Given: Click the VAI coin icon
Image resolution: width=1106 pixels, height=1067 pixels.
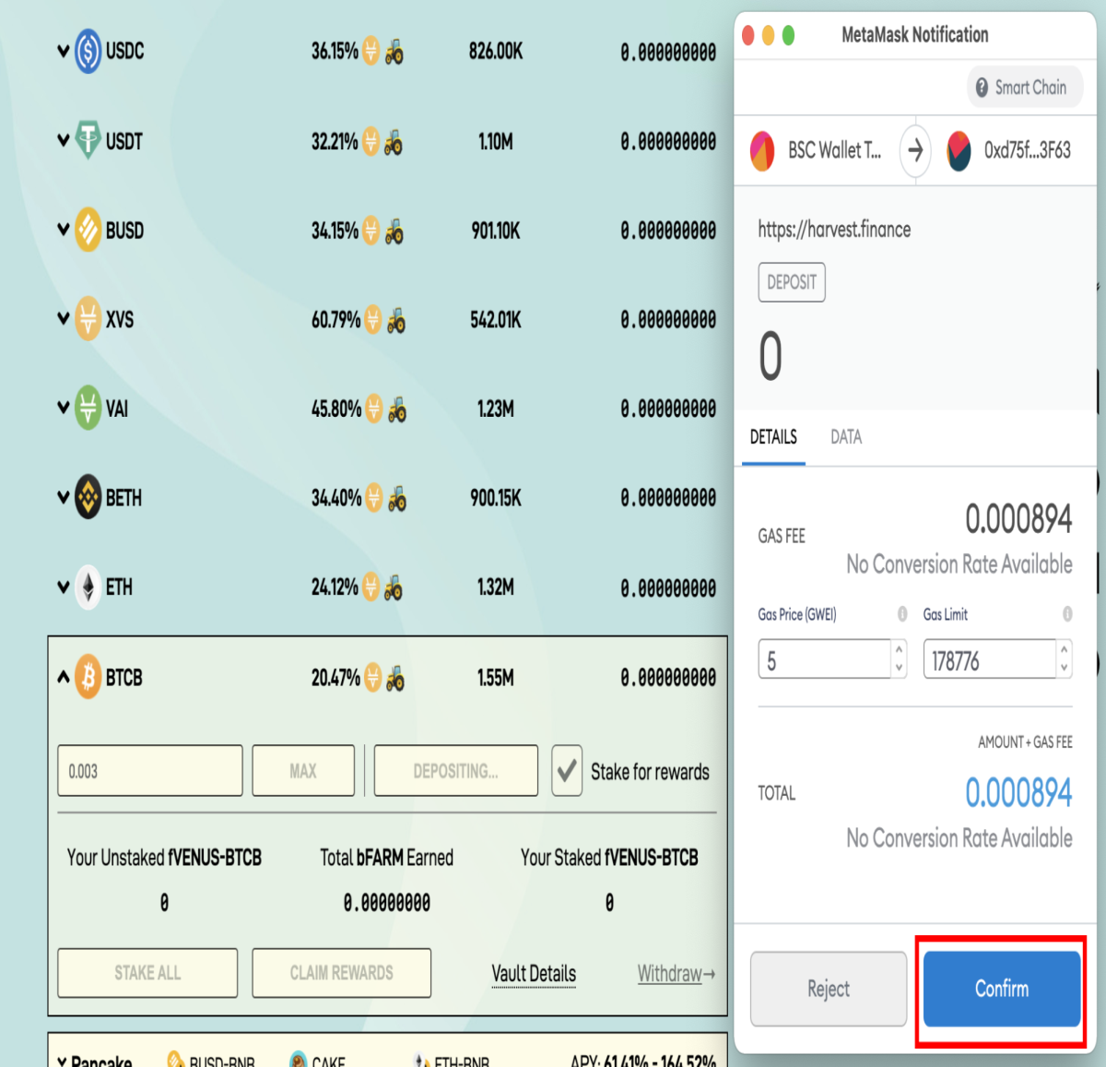Looking at the screenshot, I should click(x=88, y=408).
